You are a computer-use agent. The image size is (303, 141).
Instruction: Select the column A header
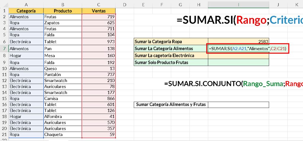(26, 5)
